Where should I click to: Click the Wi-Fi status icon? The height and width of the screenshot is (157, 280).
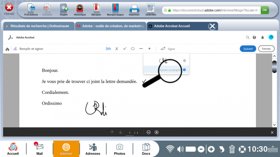170,149
